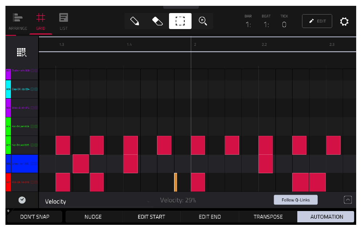This screenshot has height=231, width=362.
Task: Click the List view icon
Action: pyautogui.click(x=64, y=21)
